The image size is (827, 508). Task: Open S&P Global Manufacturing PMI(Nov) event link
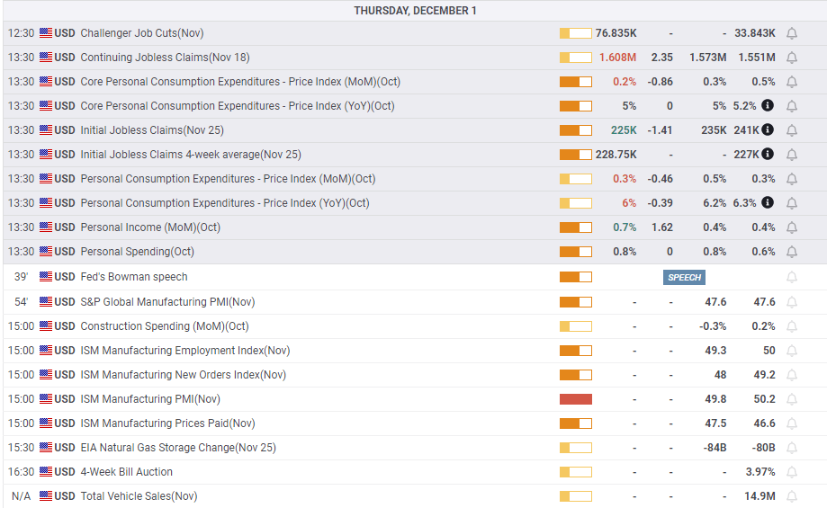pyautogui.click(x=167, y=302)
